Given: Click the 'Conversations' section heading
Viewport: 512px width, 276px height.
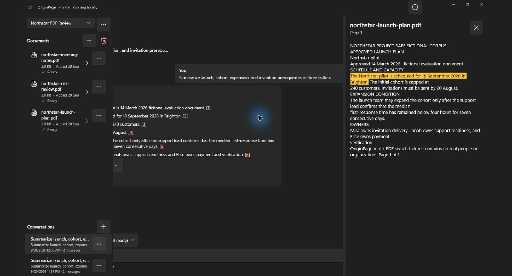Looking at the screenshot, I should tap(41, 227).
